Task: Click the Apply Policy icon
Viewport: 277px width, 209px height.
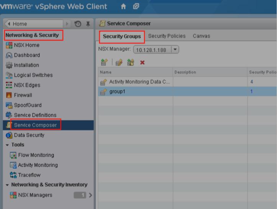Action: coord(131,62)
